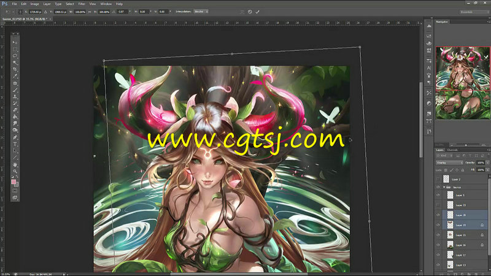The width and height of the screenshot is (491, 276).
Task: Open the File menu
Action: (14, 4)
